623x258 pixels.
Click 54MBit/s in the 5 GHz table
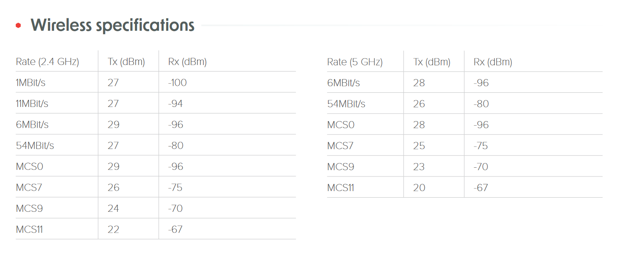346,104
